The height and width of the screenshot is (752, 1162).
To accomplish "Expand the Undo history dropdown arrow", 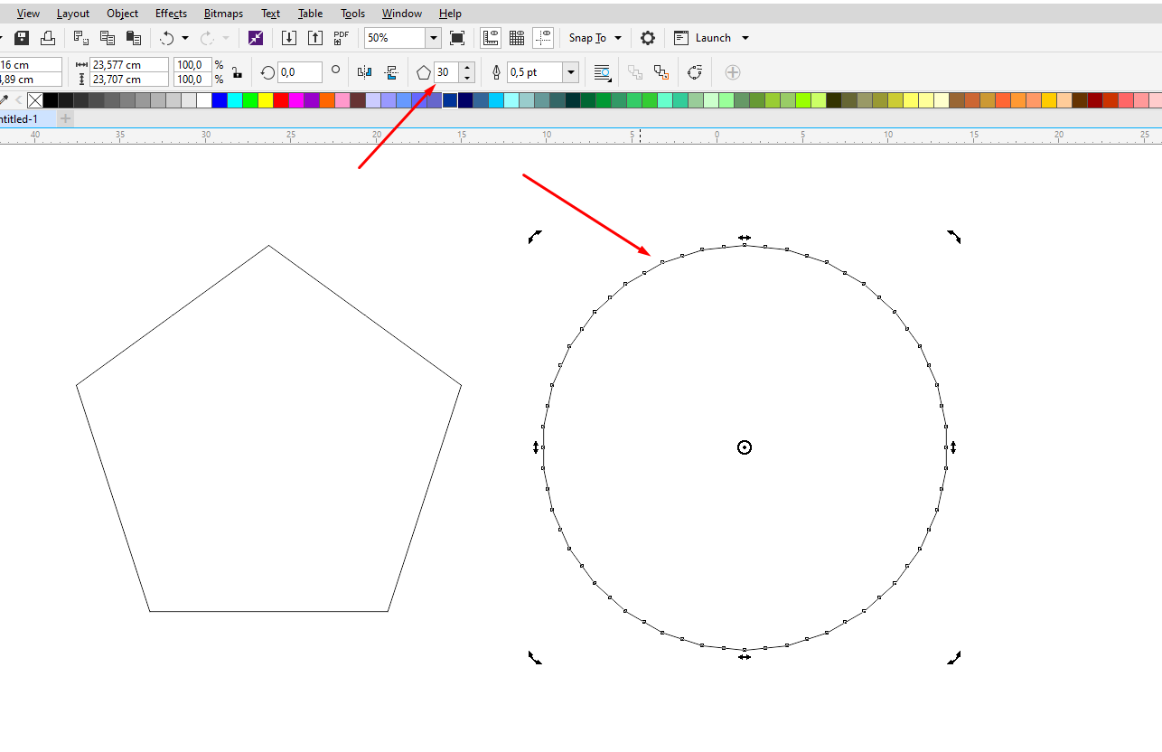I will click(x=185, y=38).
